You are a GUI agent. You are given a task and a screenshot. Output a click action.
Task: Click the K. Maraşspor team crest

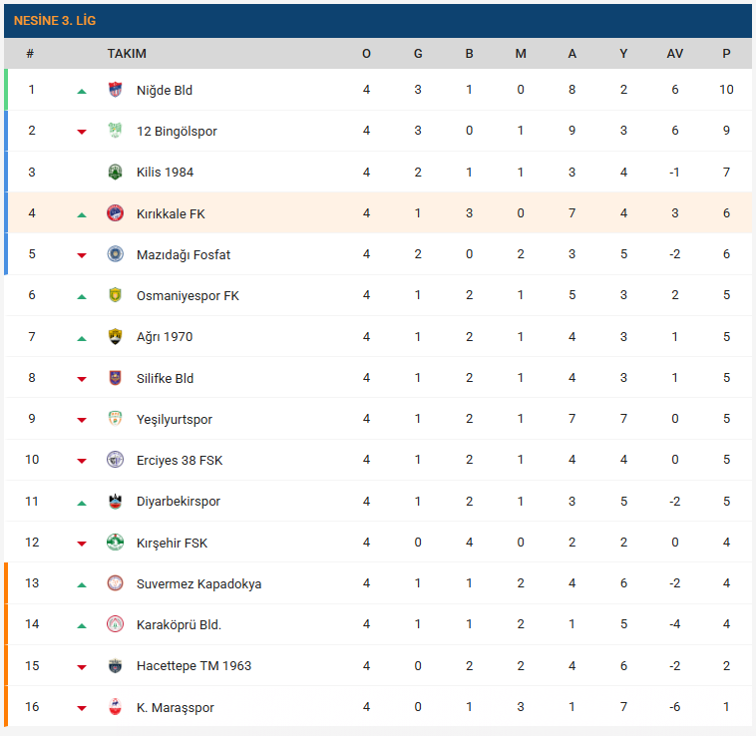click(x=115, y=707)
